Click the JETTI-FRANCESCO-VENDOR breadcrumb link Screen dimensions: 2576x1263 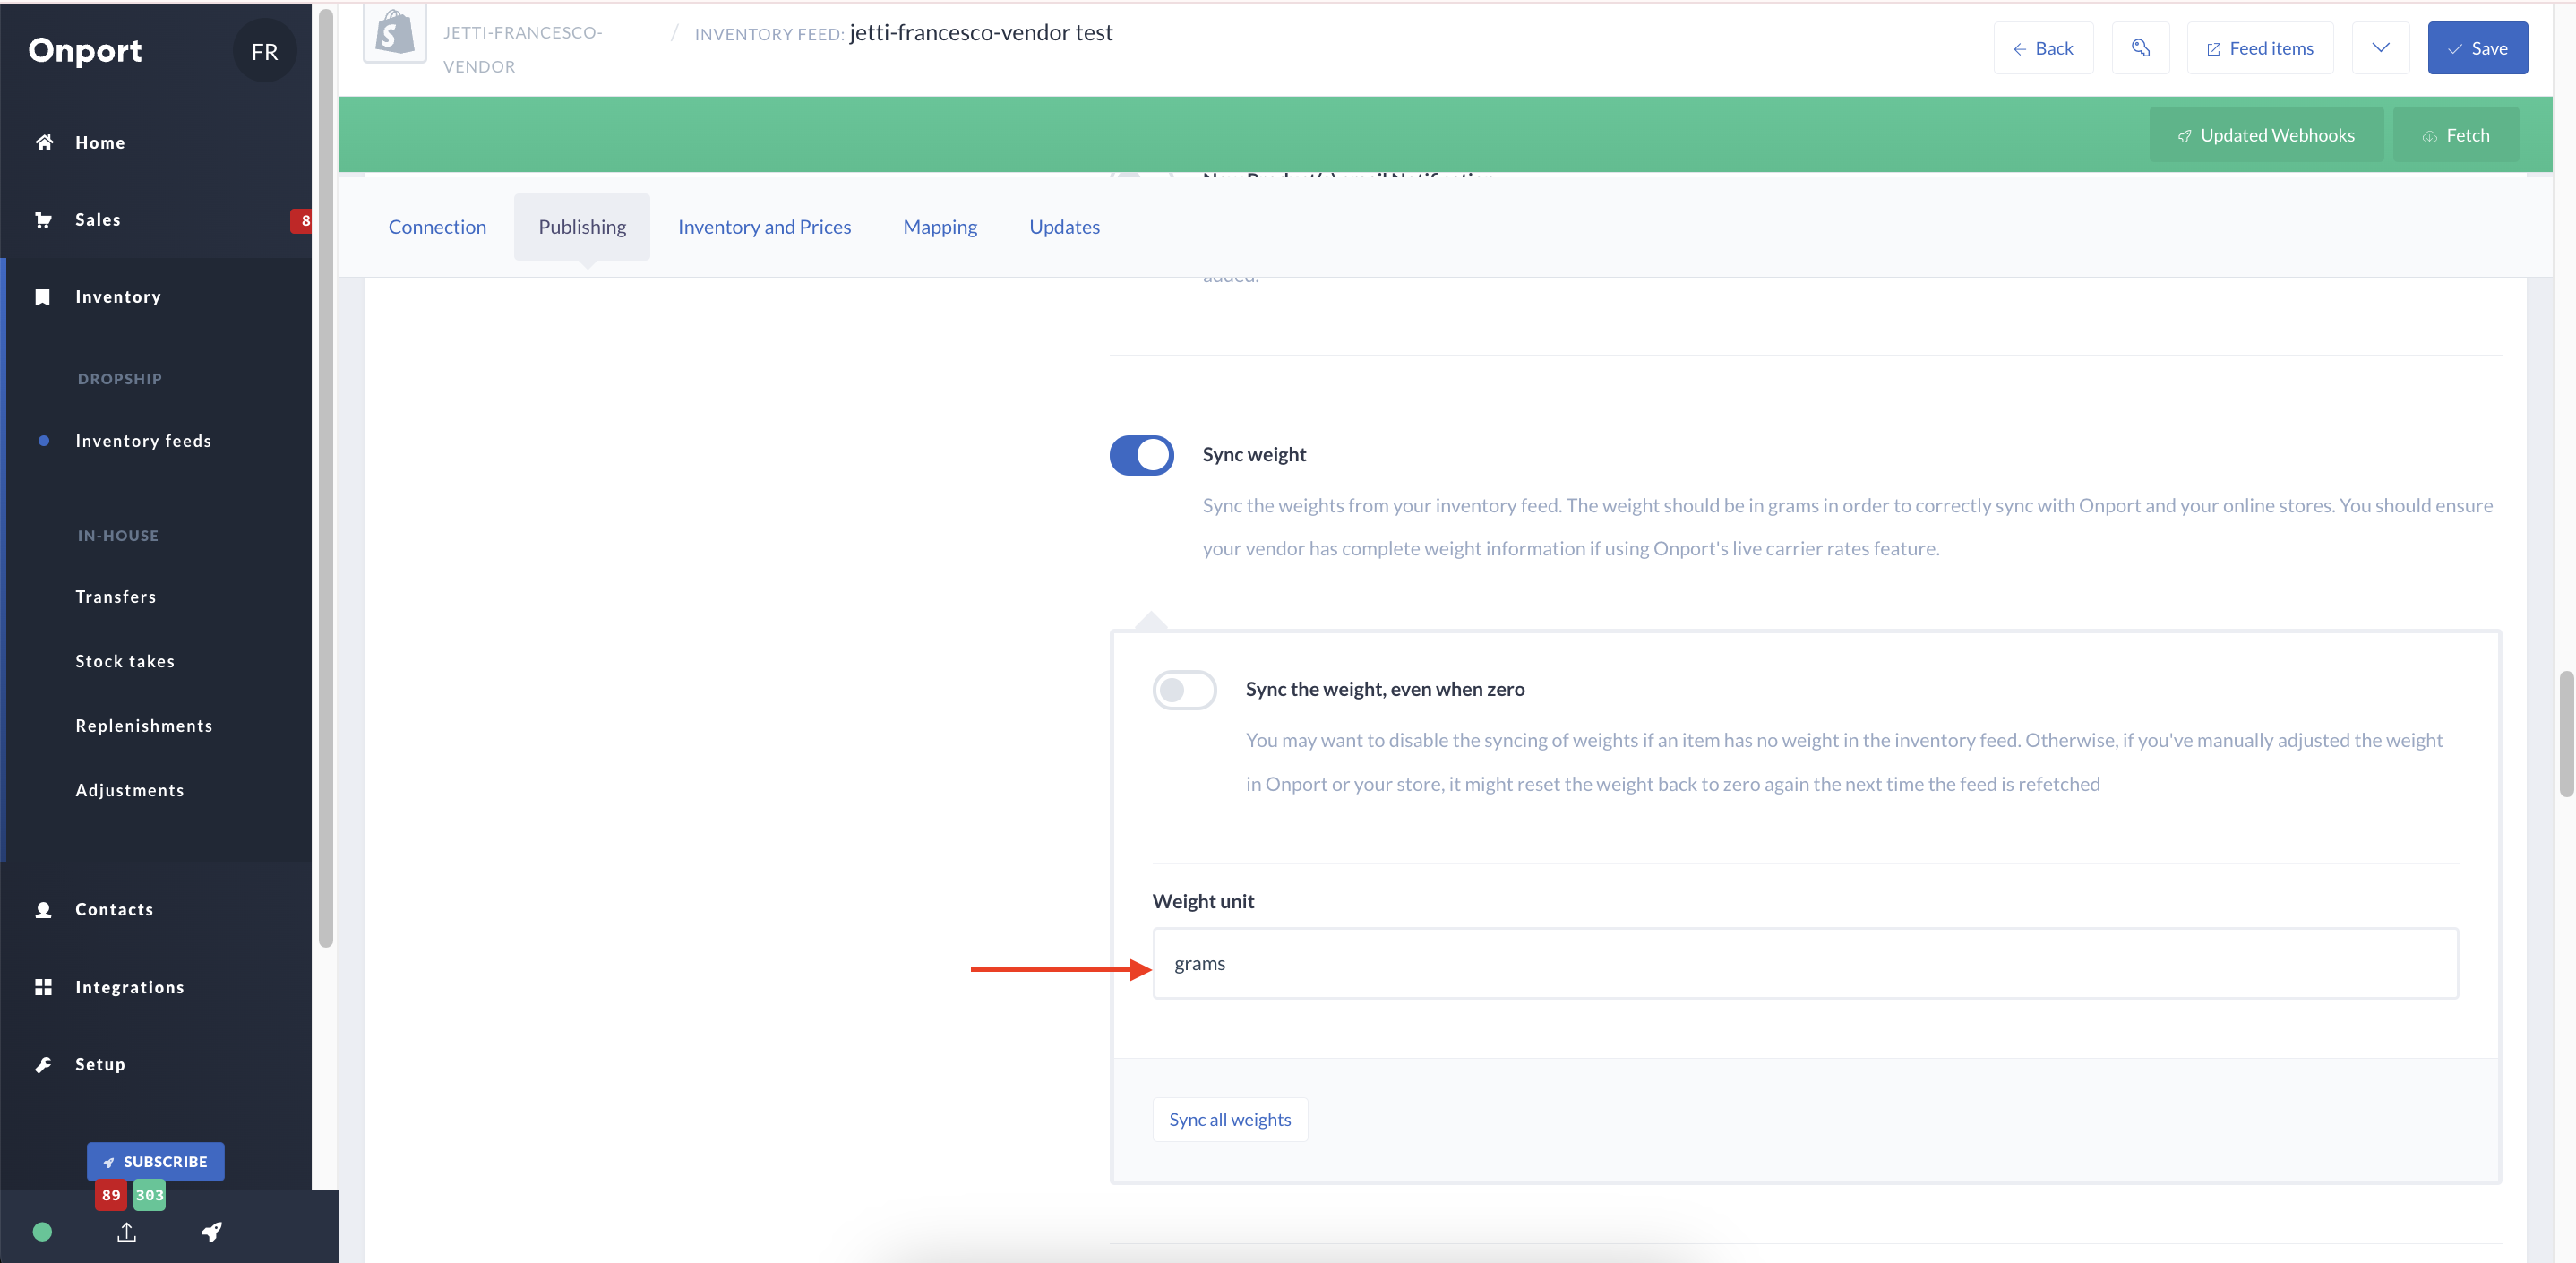click(x=522, y=49)
